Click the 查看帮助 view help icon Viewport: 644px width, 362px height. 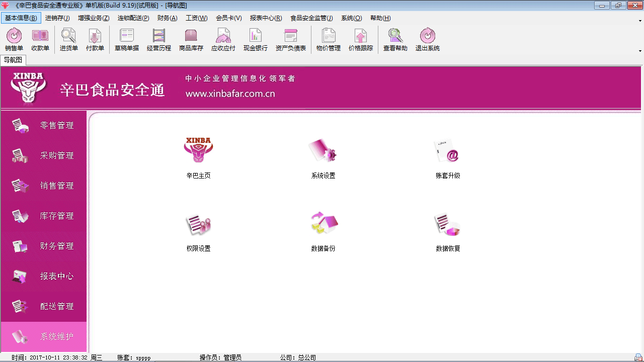tap(395, 40)
